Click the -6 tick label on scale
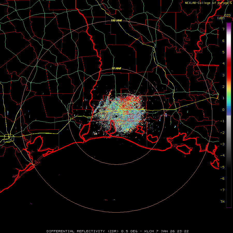 [x=222, y=179]
